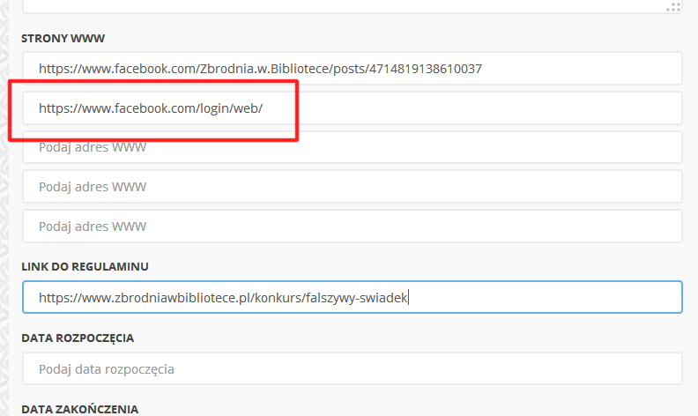Click the textarea resize handle
Screen dimensions: 698x416
coord(674,7)
